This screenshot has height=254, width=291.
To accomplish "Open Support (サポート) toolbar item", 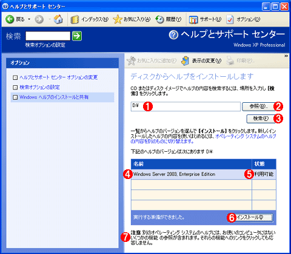I will tap(205, 19).
